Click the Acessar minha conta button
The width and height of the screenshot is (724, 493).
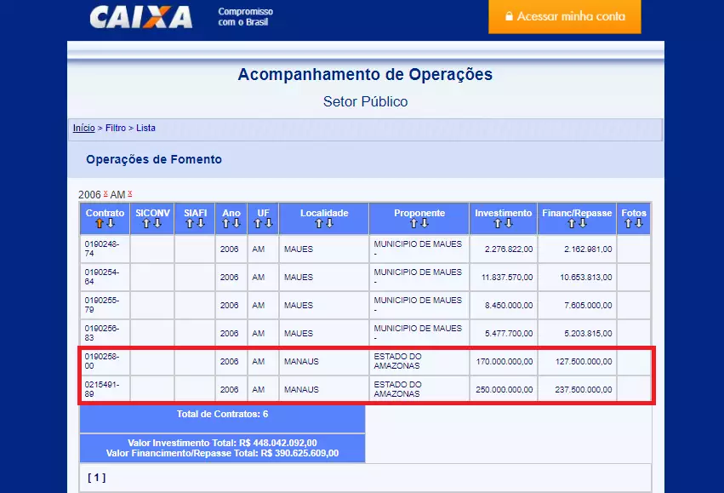(565, 17)
